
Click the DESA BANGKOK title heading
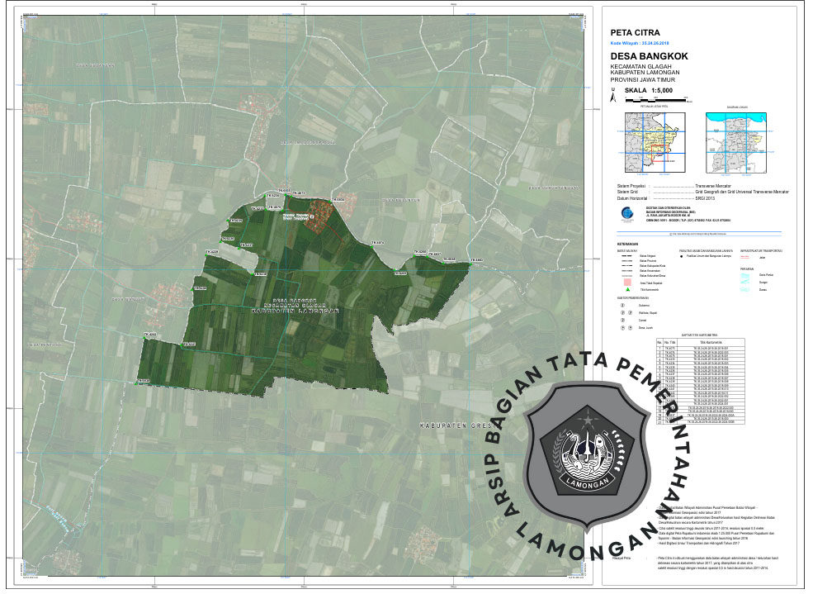pos(652,56)
